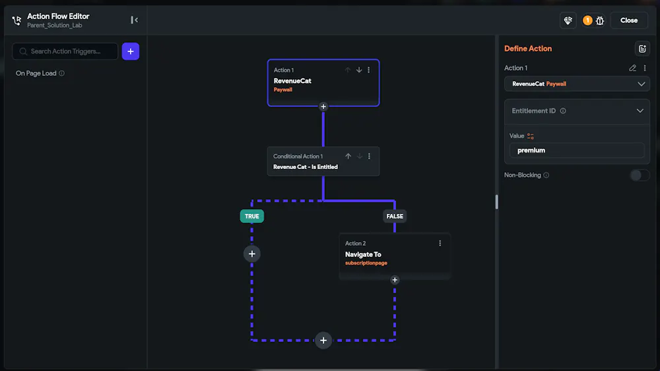Set Value from variable icon
The height and width of the screenshot is (371, 660).
click(x=531, y=136)
